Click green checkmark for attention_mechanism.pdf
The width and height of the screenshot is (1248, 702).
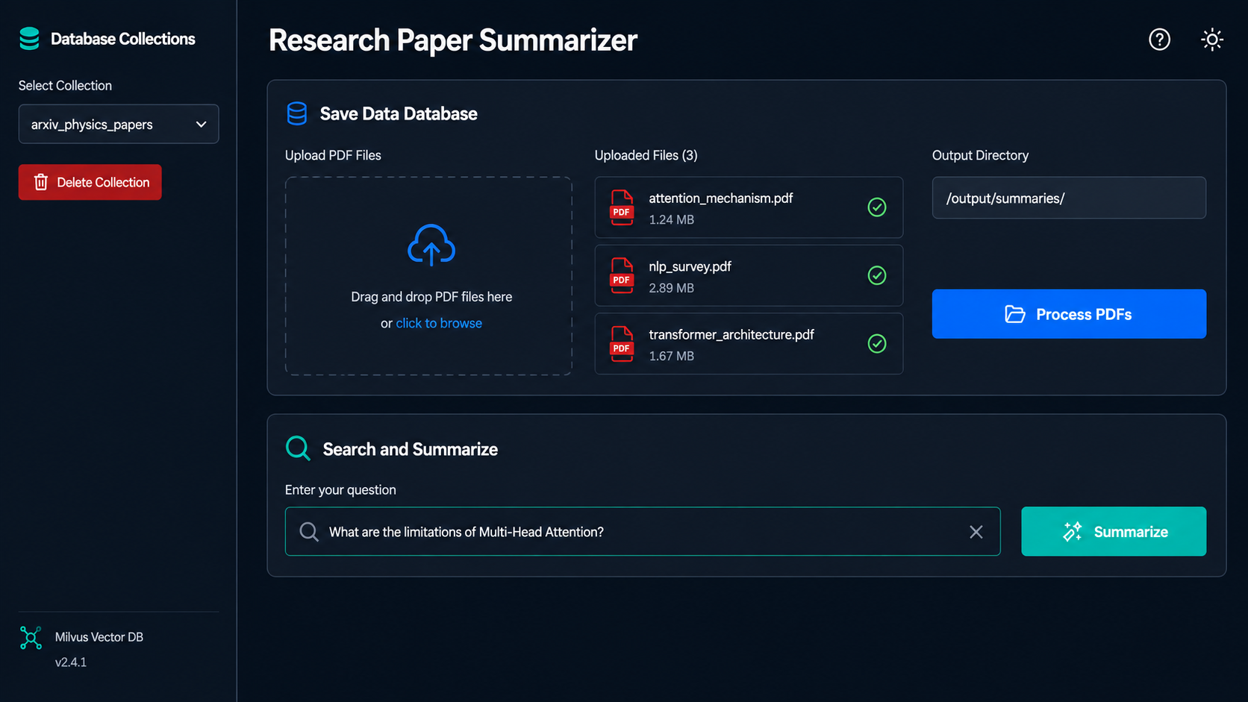pyautogui.click(x=877, y=207)
